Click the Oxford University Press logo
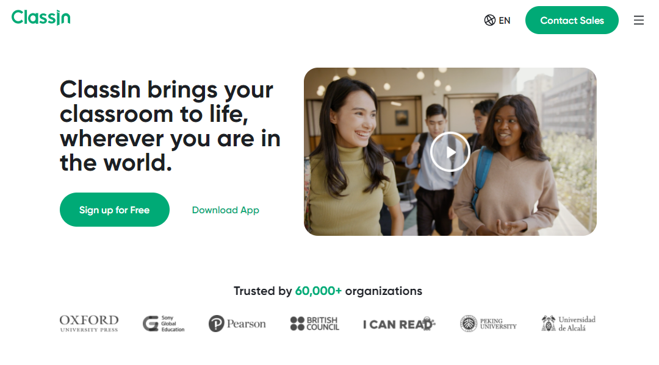This screenshot has width=659, height=365. [x=89, y=324]
